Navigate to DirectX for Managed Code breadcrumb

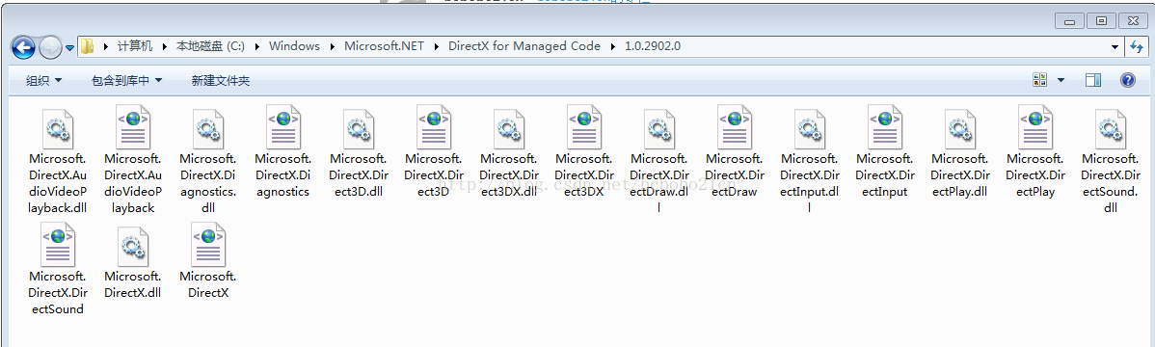(524, 46)
